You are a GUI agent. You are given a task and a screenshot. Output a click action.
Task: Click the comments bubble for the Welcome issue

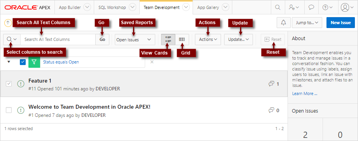click(x=271, y=110)
